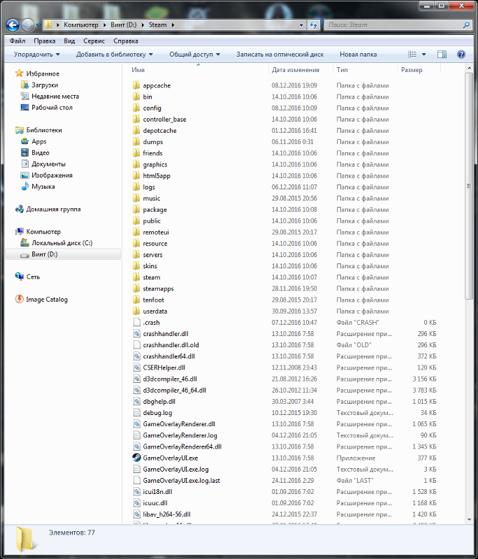Open the Apps library
The image size is (478, 559).
39,142
